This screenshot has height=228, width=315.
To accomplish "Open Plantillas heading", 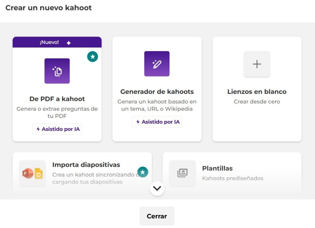I will pos(217,168).
